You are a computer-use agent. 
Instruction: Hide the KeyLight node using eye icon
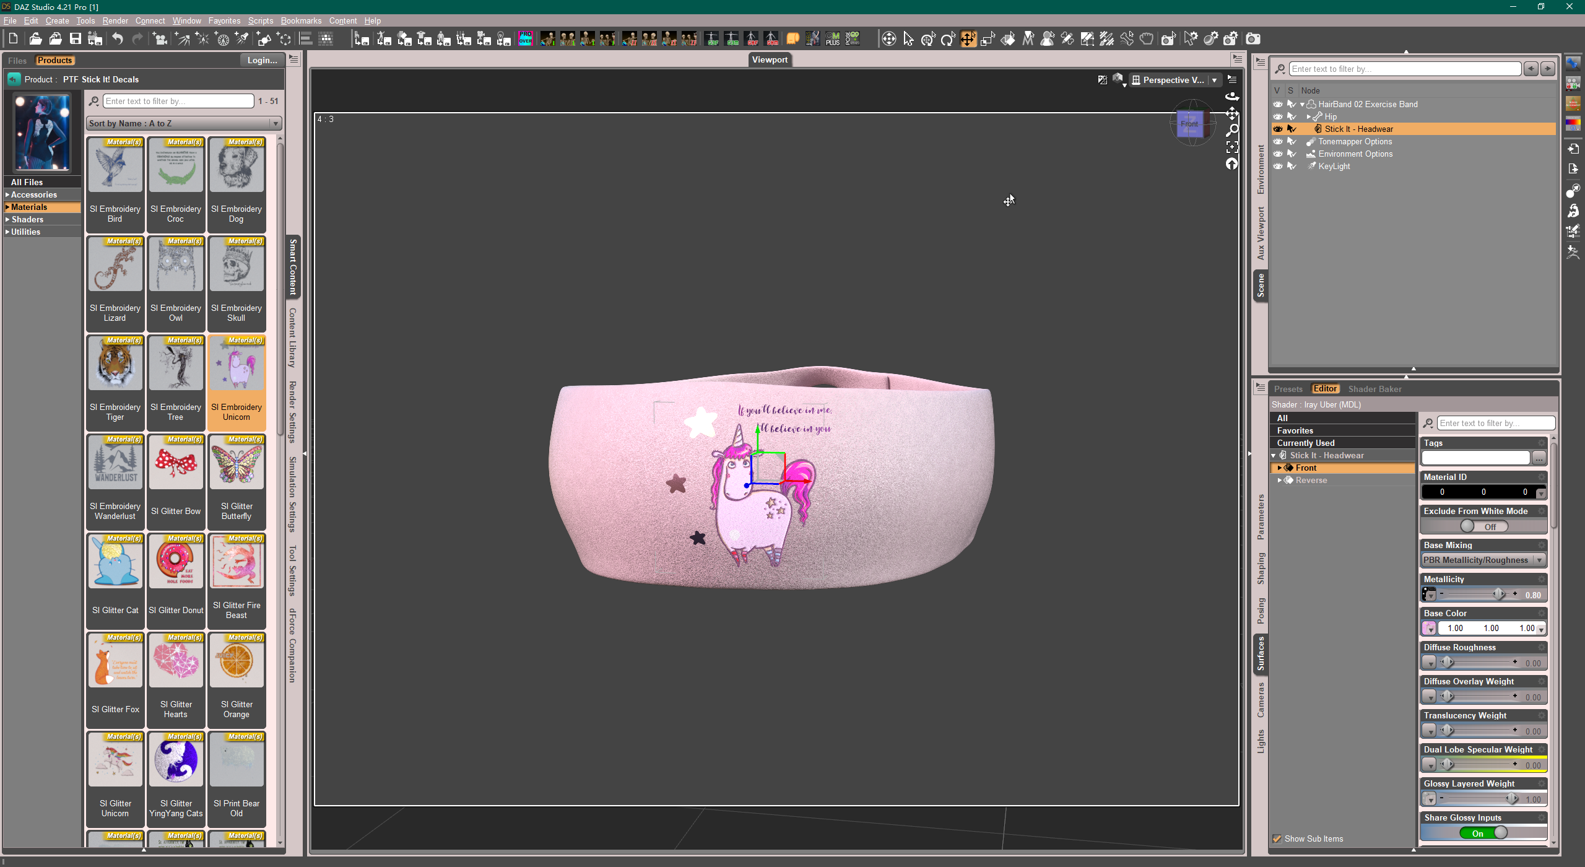point(1277,167)
